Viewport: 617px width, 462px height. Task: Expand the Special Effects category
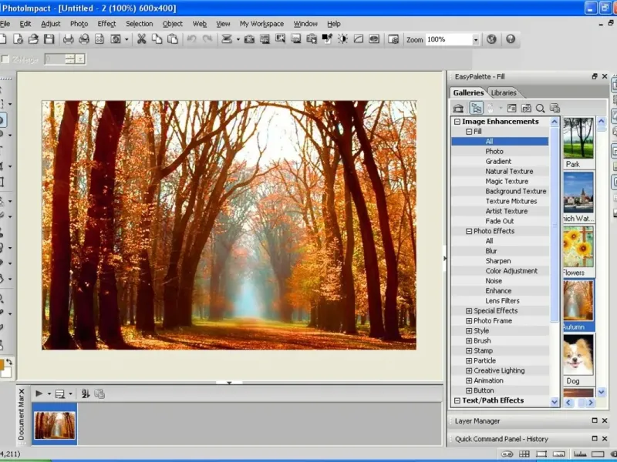pos(469,311)
